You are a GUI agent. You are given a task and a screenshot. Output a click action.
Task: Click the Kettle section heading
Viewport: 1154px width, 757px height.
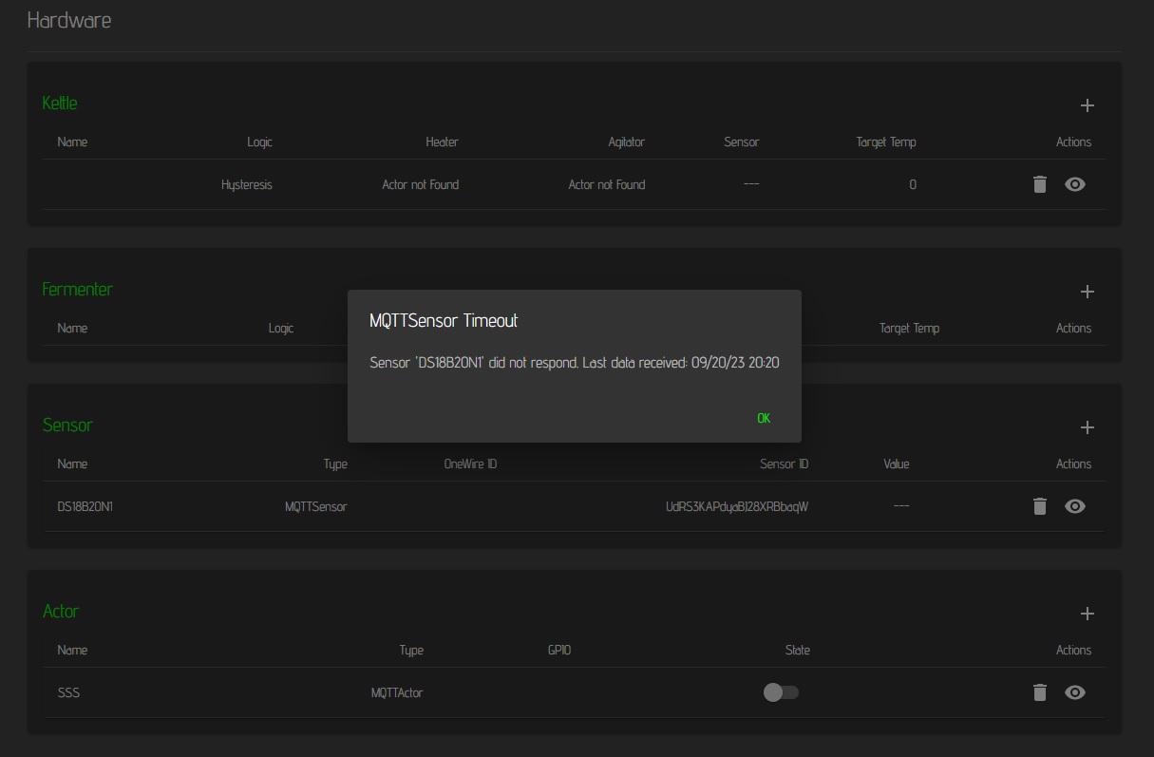60,103
